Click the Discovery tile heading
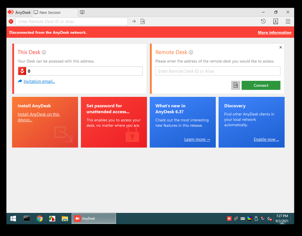 point(235,106)
